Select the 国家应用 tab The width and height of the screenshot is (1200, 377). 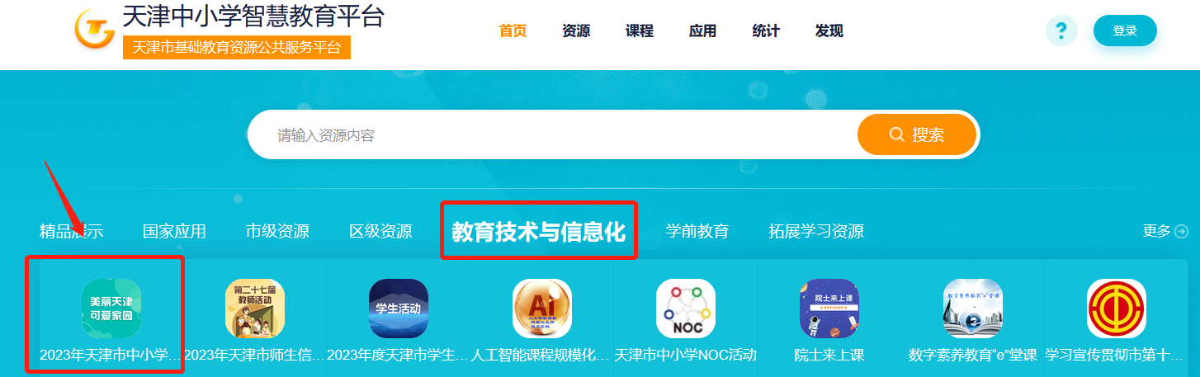174,231
